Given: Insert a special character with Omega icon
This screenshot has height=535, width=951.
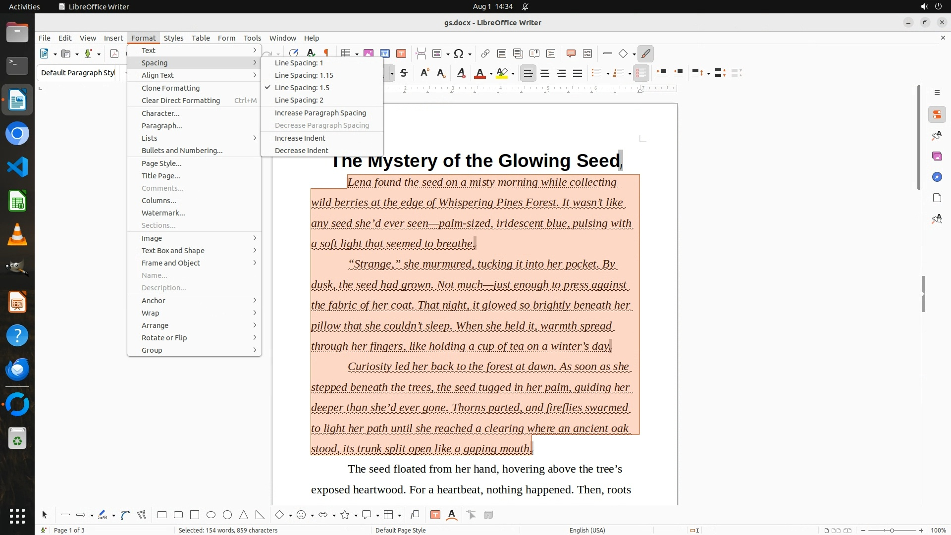Looking at the screenshot, I should click(x=459, y=53).
